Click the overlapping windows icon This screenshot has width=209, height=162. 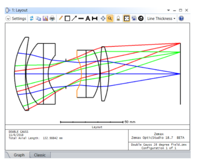click(134, 19)
